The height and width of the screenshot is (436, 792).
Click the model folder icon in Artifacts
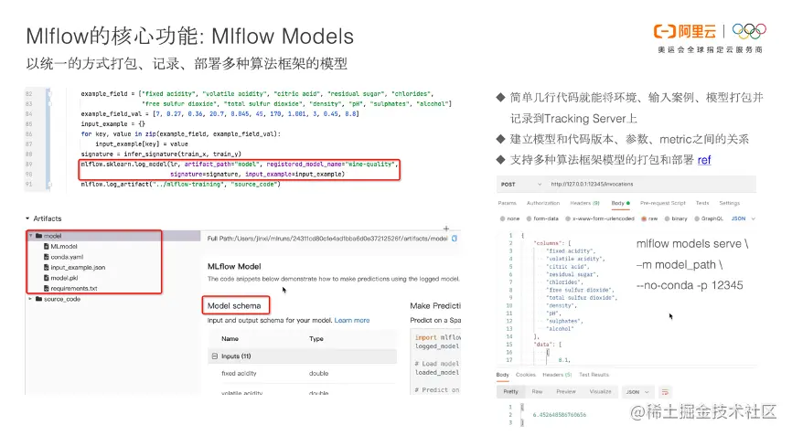[39, 236]
